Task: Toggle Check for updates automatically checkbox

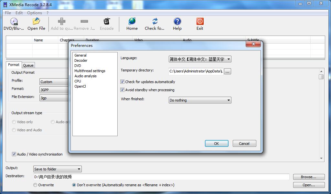Action: click(122, 82)
